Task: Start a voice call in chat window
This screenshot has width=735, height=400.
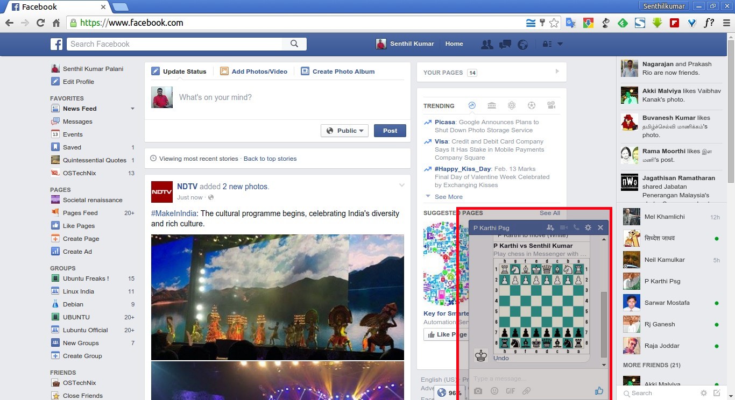Action: [x=576, y=227]
